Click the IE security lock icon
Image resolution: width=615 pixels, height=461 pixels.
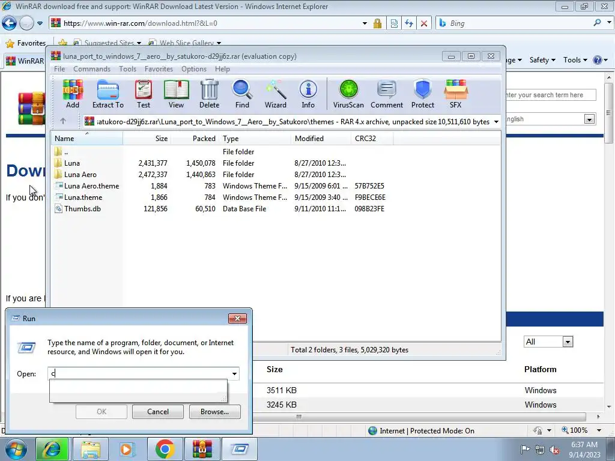[x=377, y=23]
